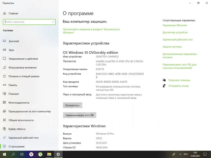Click the Буфер обмена clipboard icon
Viewport: 211px width, 158px height.
[4, 129]
